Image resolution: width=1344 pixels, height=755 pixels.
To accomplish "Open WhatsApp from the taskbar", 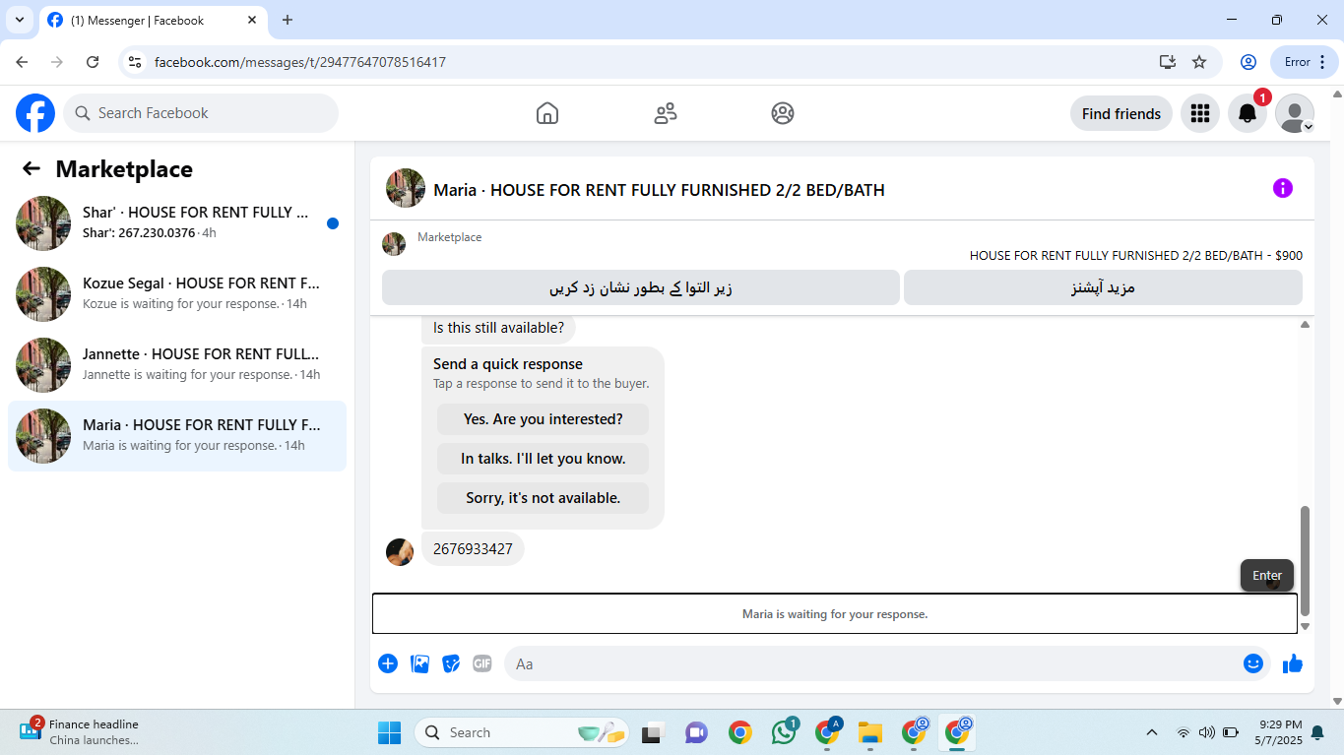I will click(785, 732).
